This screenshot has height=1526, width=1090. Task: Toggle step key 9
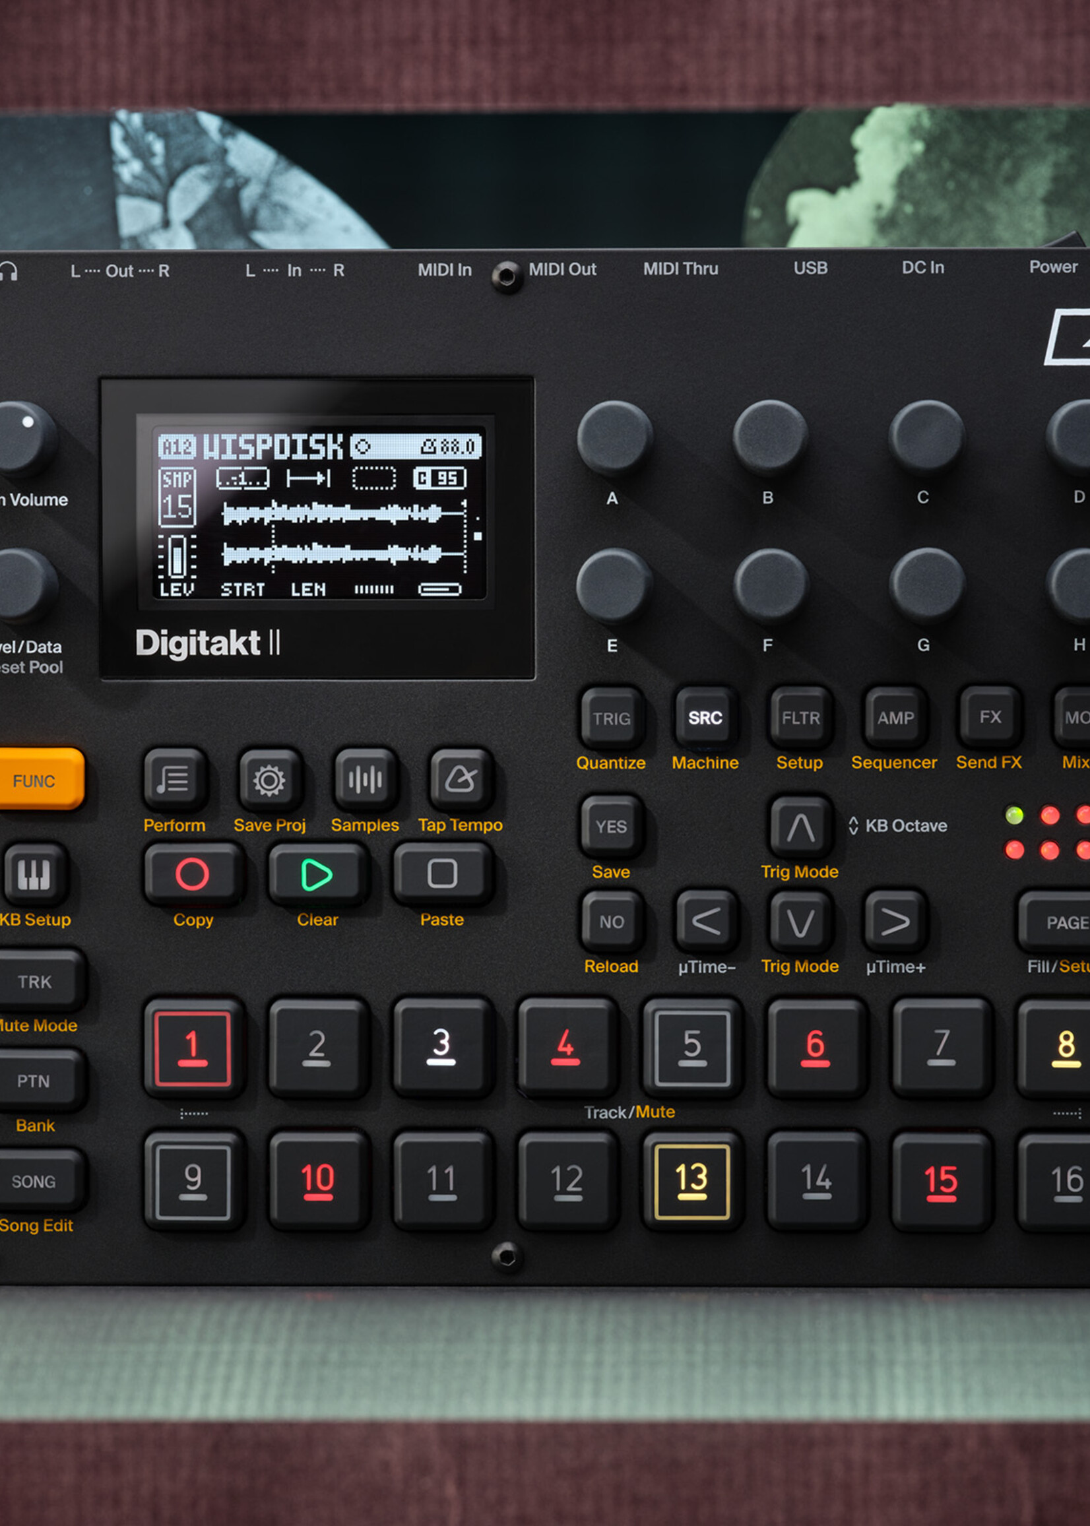193,1180
